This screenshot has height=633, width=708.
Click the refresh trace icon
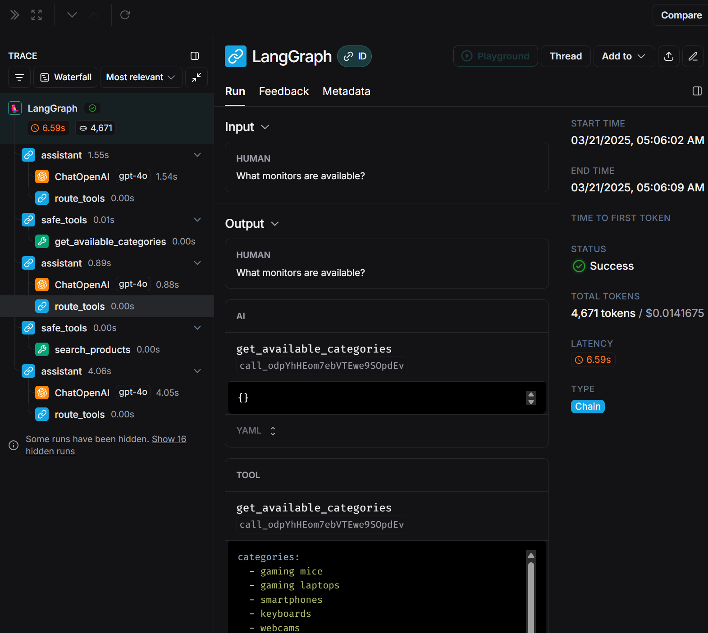pos(125,15)
